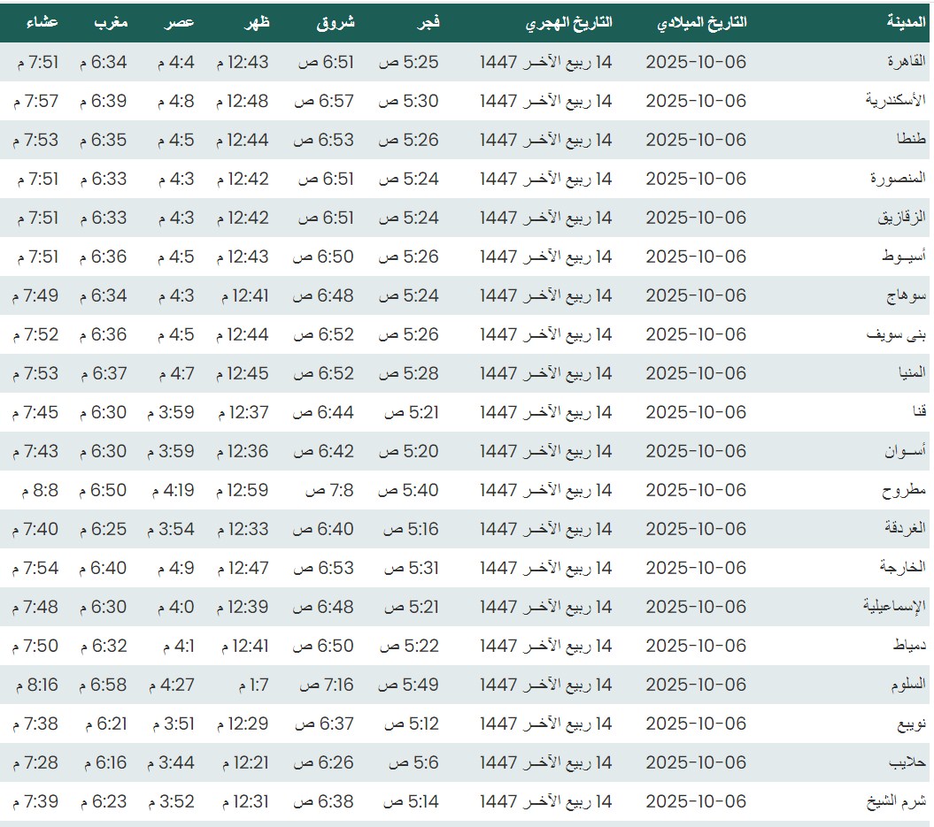
Task: Click the Gregorian date in طنطا row
Action: pos(696,140)
